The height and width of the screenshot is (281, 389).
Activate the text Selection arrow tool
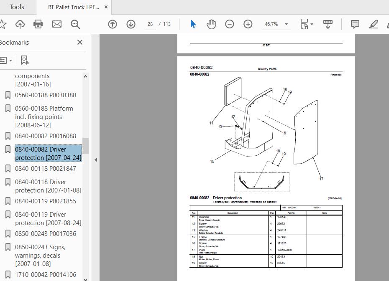[193, 24]
